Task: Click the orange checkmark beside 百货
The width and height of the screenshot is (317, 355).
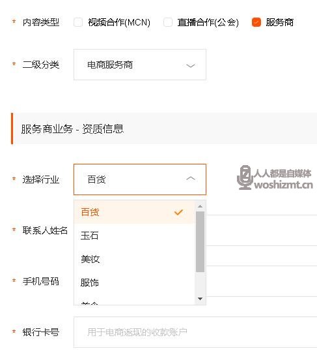Action: [178, 212]
